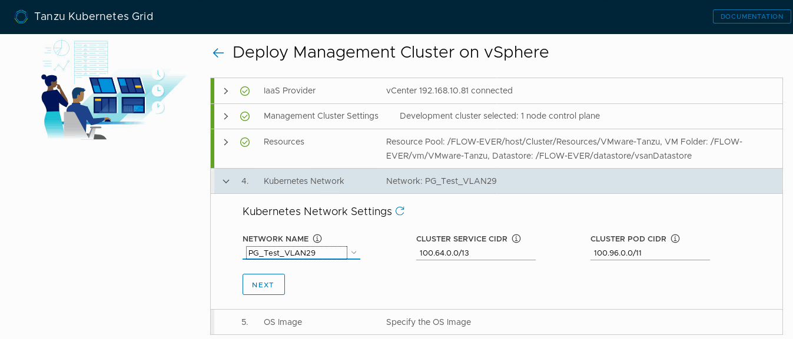Viewport: 793px width, 339px height.
Task: Click the green check icon for IaaS Provider
Action: point(245,91)
